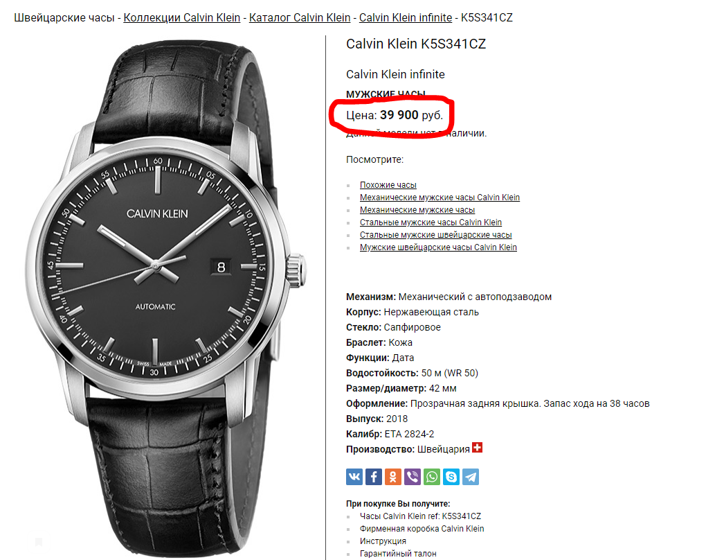
Task: Click the Swiss flag icon beside Швейцария
Action: [478, 447]
